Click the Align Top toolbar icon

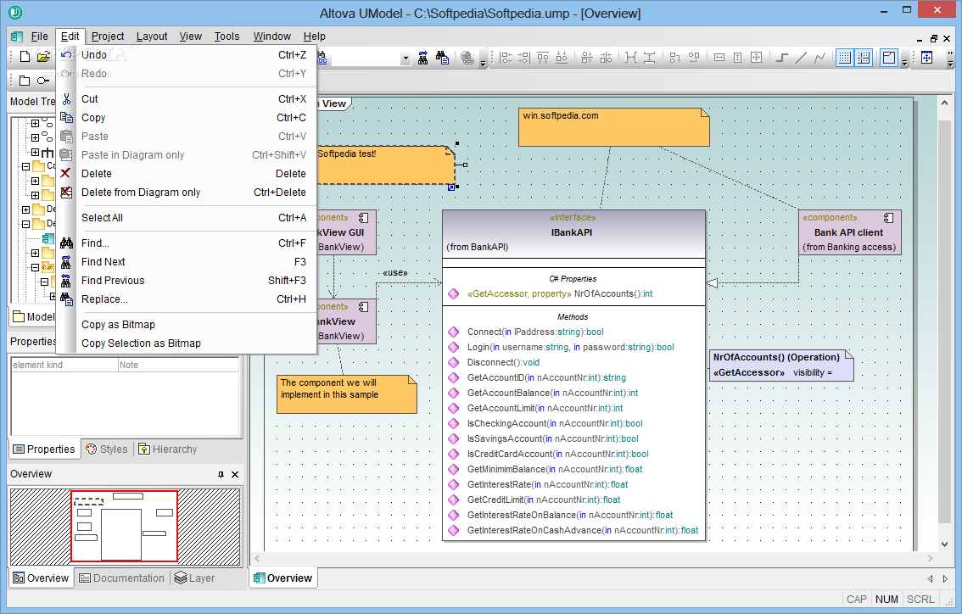pos(543,58)
